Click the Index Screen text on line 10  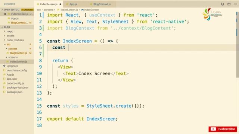[94, 74]
